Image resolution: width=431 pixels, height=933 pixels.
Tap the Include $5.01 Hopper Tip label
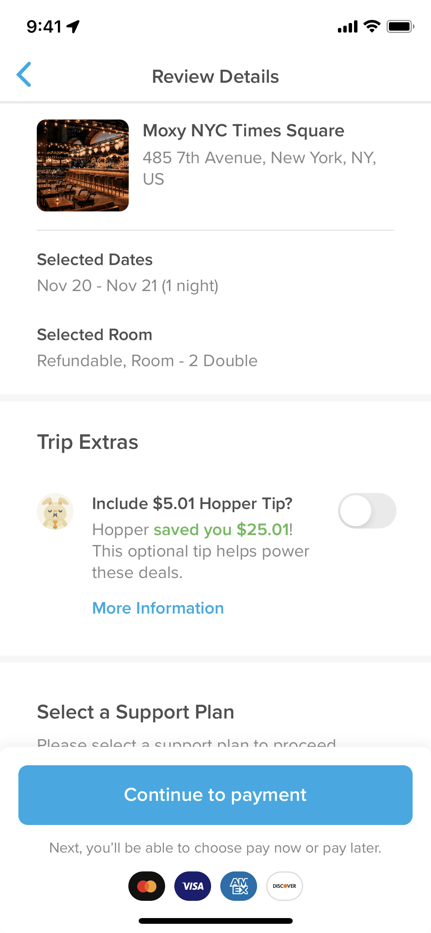(192, 504)
